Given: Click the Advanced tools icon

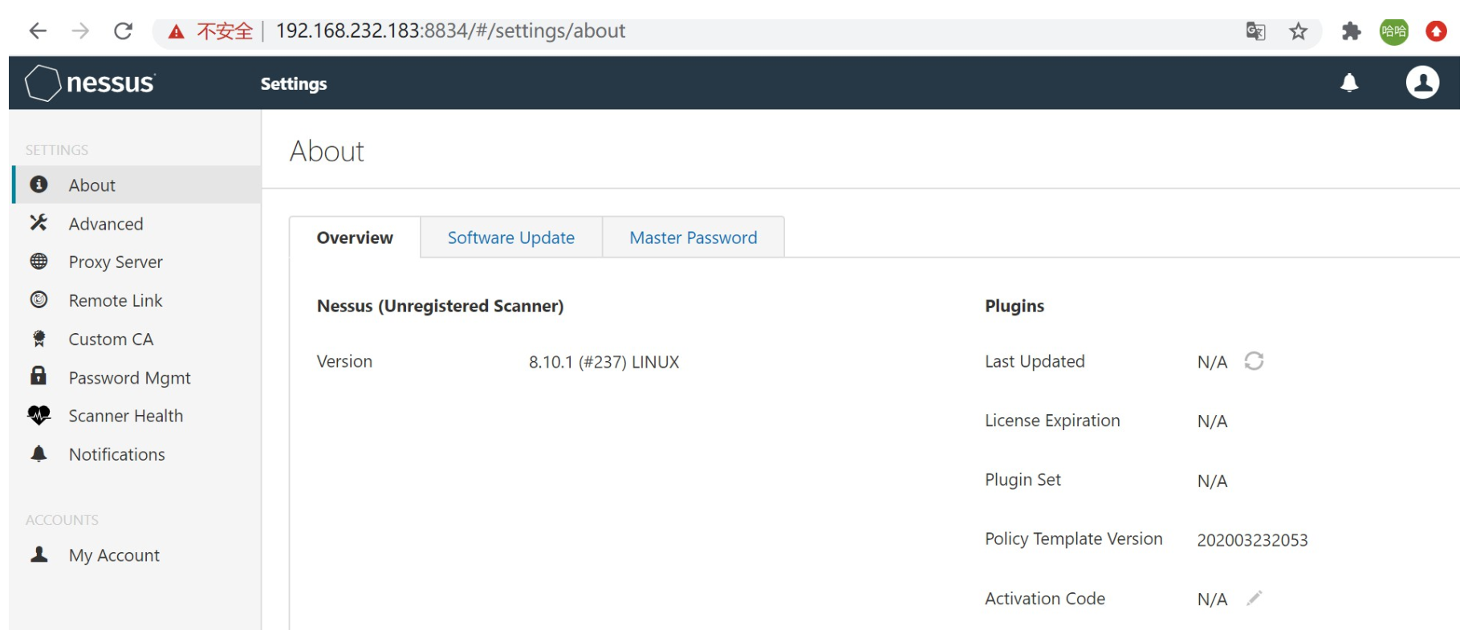Looking at the screenshot, I should coord(39,222).
